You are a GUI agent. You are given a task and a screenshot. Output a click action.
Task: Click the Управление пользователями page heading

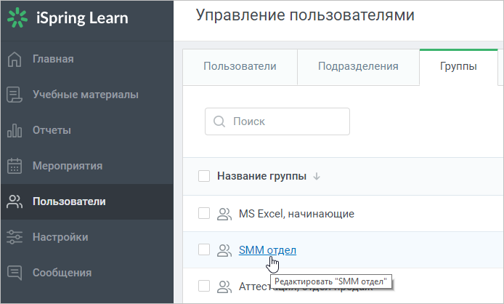click(x=305, y=15)
